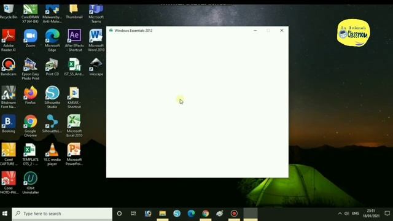Open Bitstream Font Navigator icon
The height and width of the screenshot is (221, 393).
[x=9, y=97]
